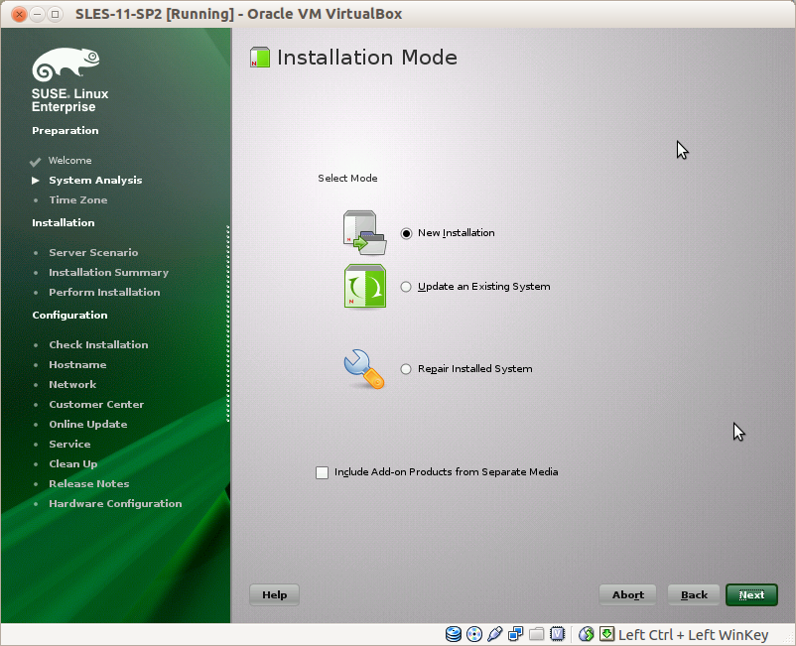Click the Clean Up sidebar entry

73,463
